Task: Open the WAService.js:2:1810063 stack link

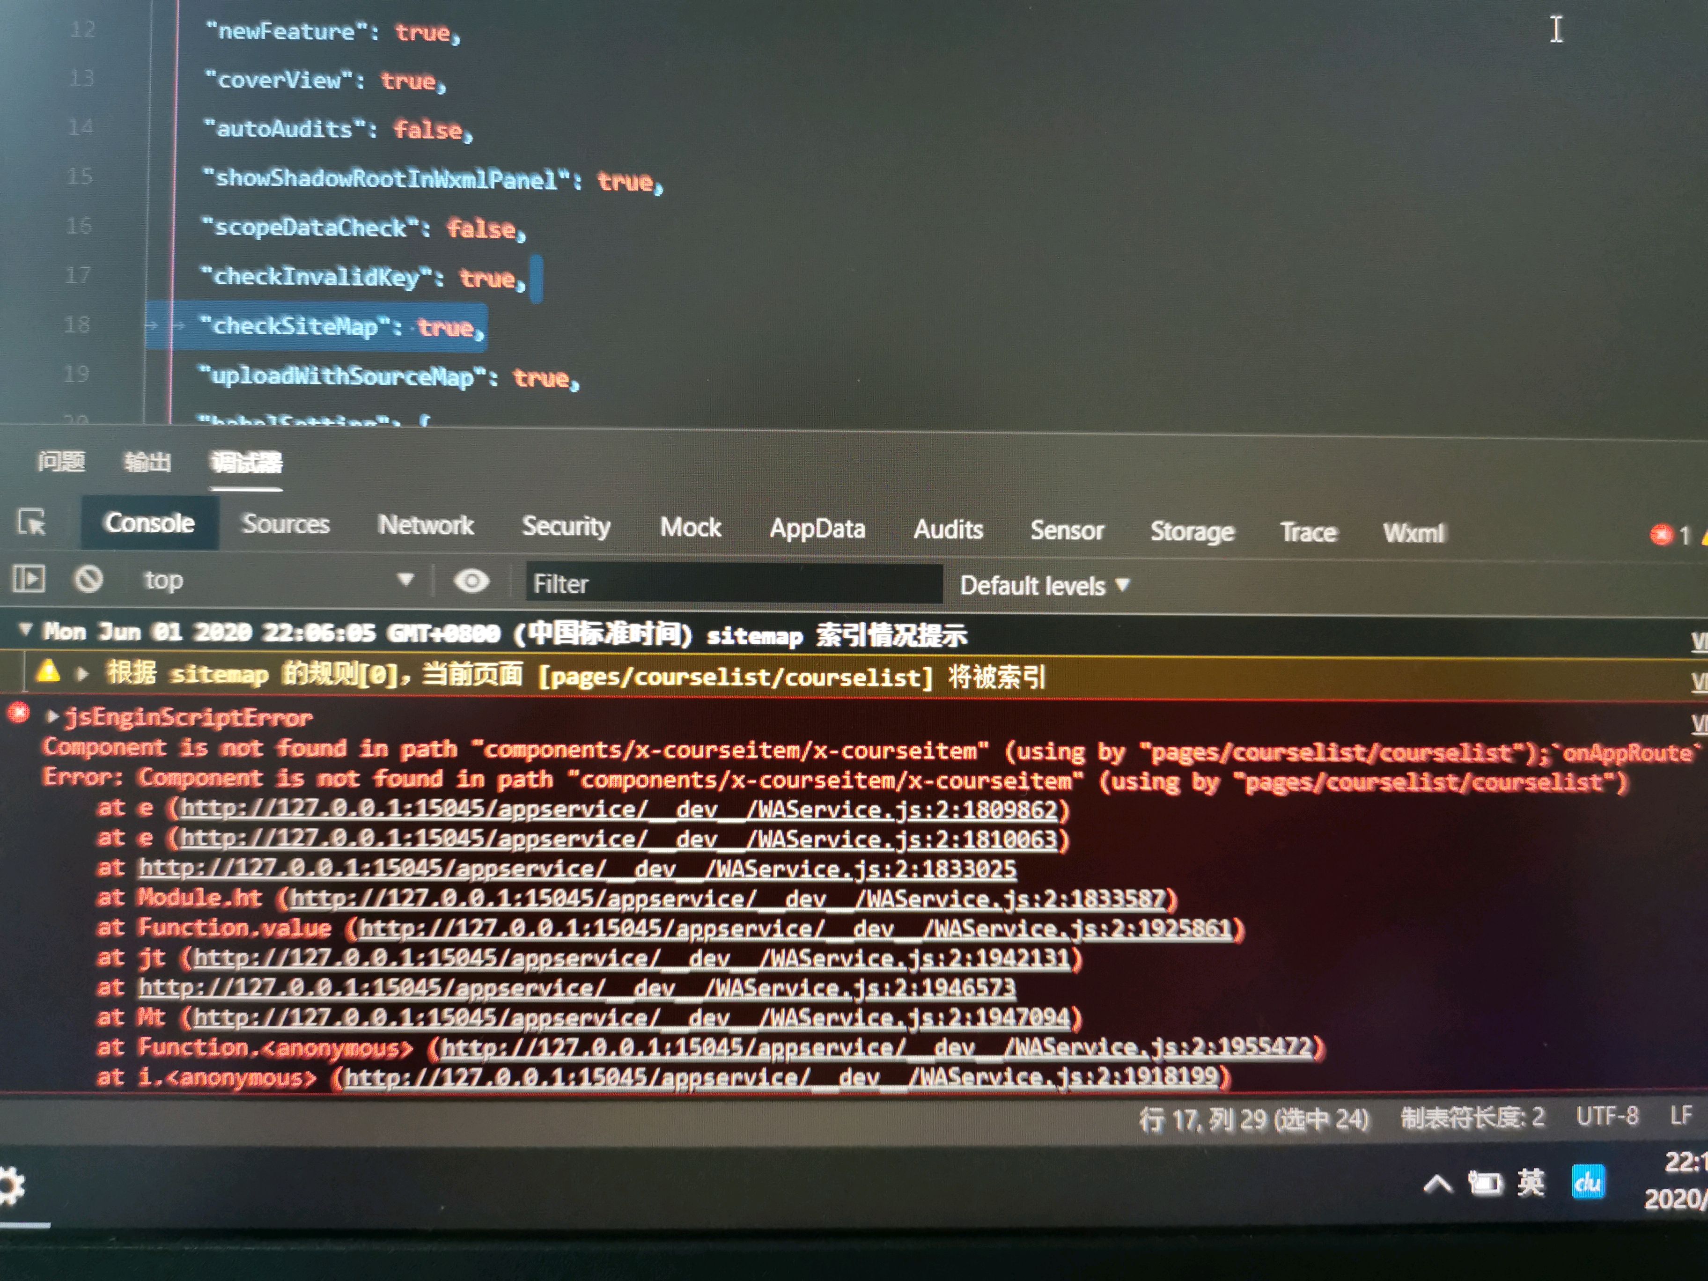Action: (618, 839)
